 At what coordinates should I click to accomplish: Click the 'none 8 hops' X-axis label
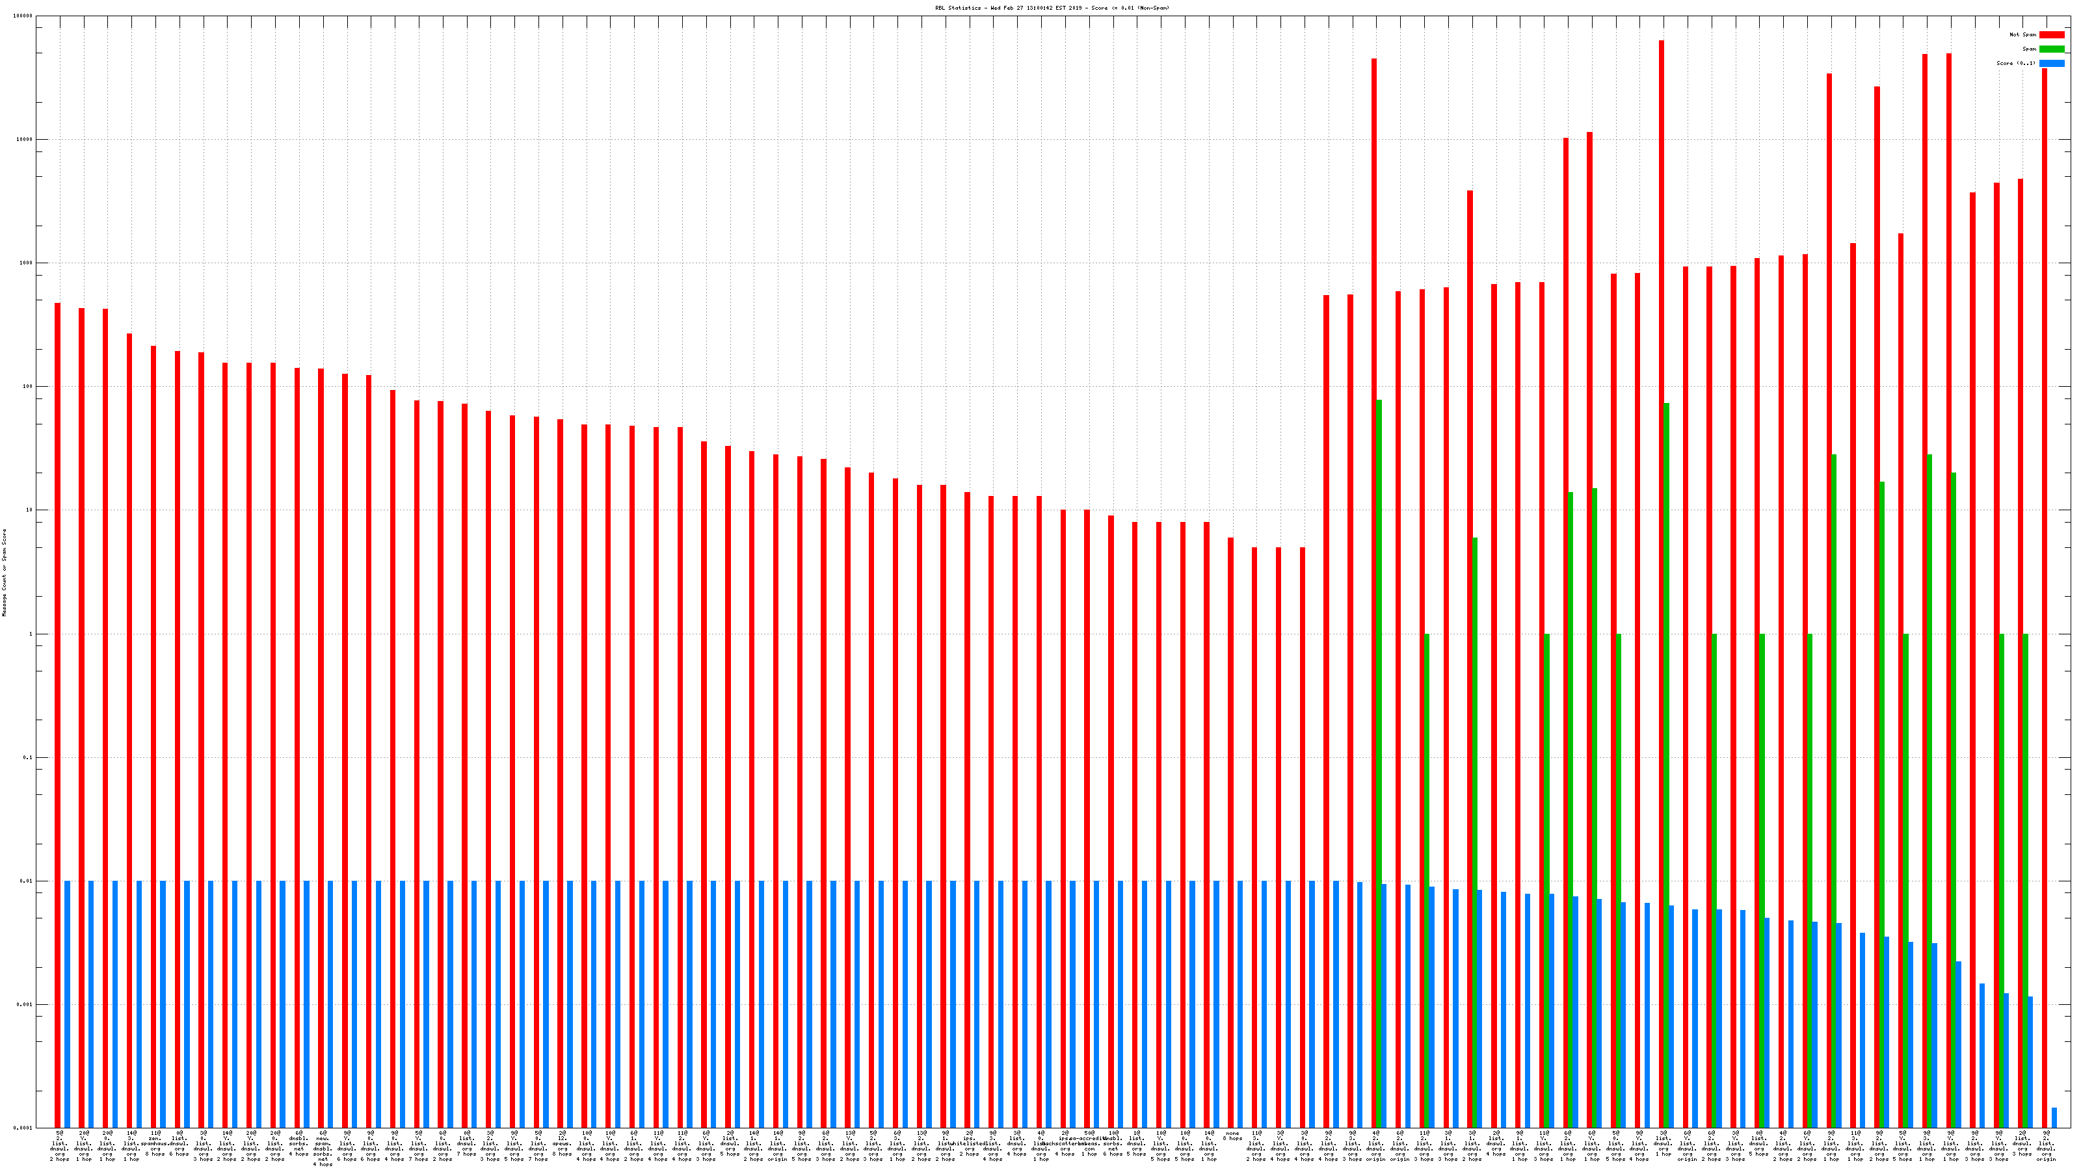click(x=1232, y=1136)
